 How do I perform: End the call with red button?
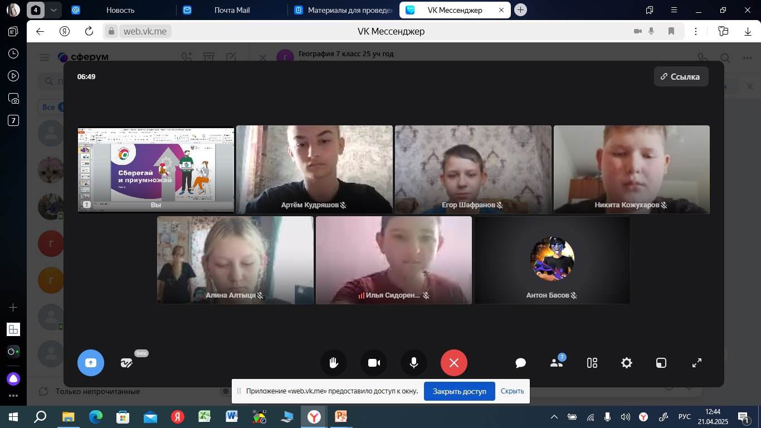(454, 363)
